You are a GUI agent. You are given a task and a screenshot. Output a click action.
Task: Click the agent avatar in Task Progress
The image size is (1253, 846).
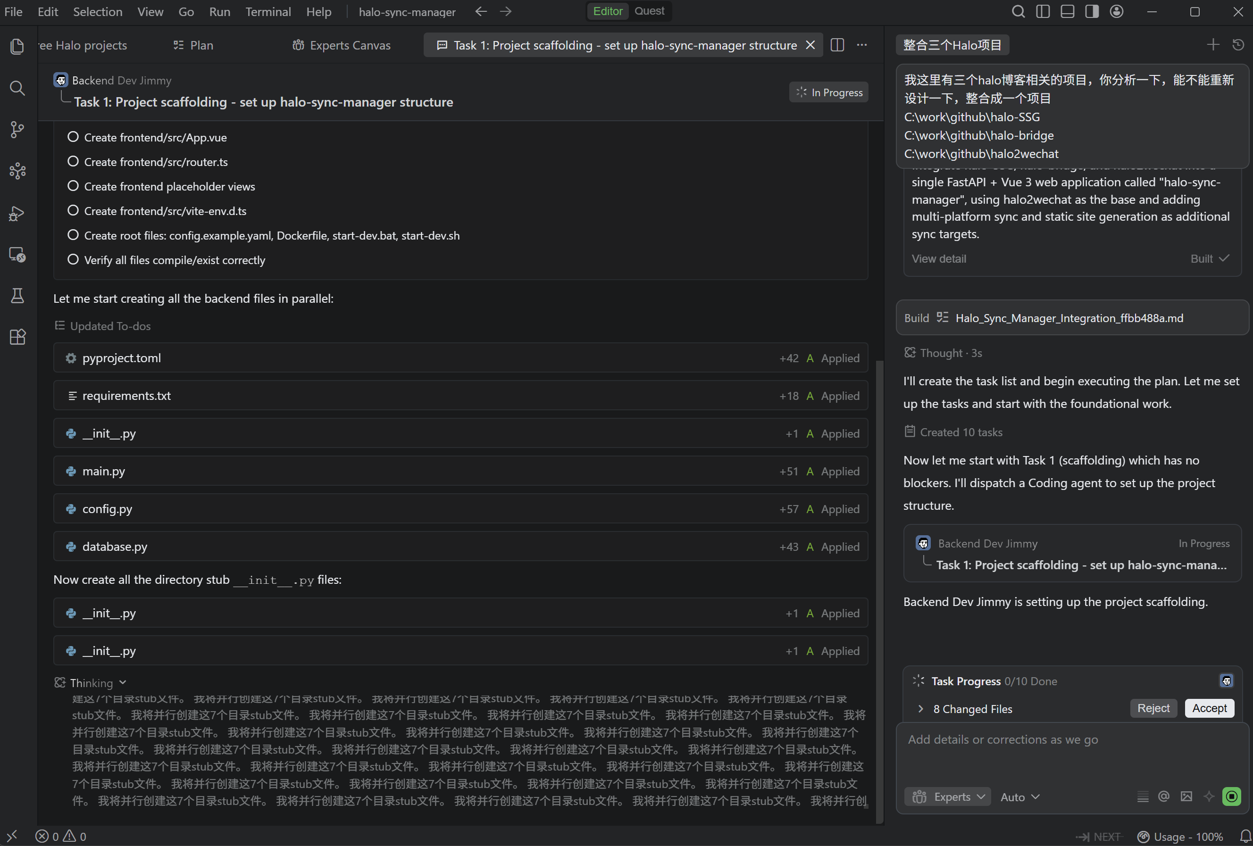coord(1227,681)
